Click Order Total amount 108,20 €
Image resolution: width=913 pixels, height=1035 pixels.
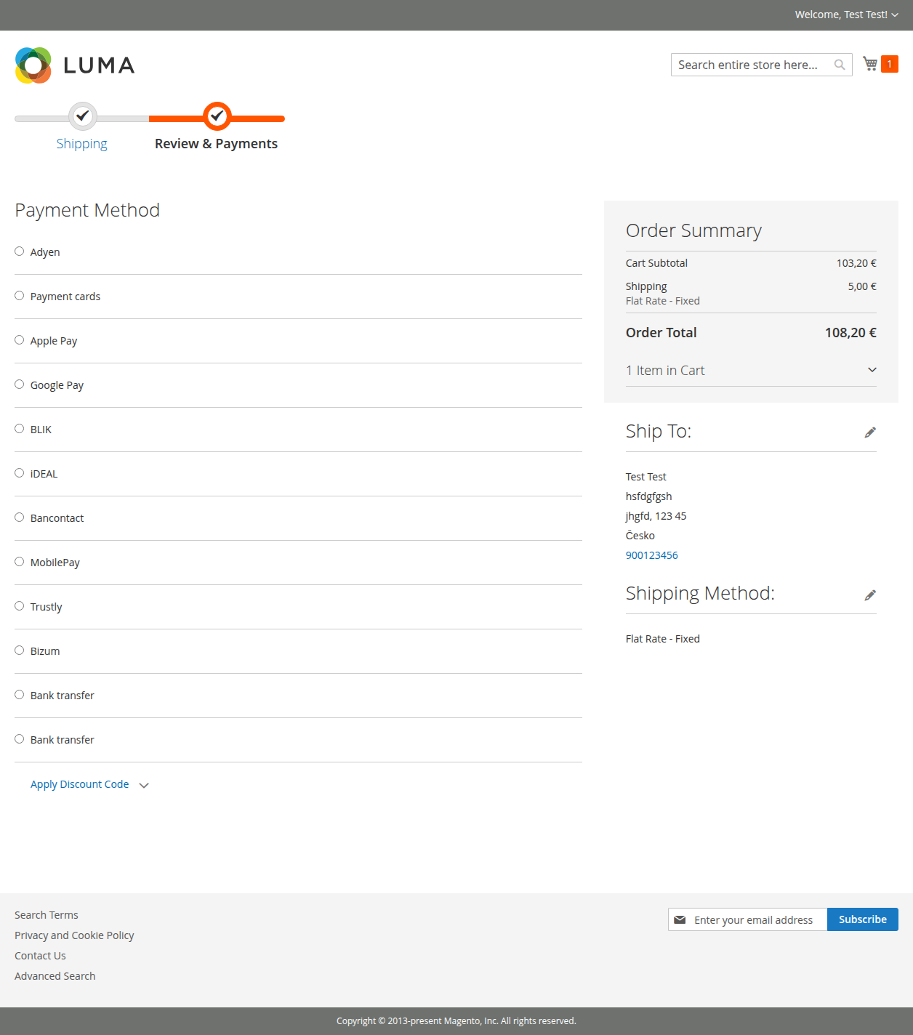tap(850, 333)
